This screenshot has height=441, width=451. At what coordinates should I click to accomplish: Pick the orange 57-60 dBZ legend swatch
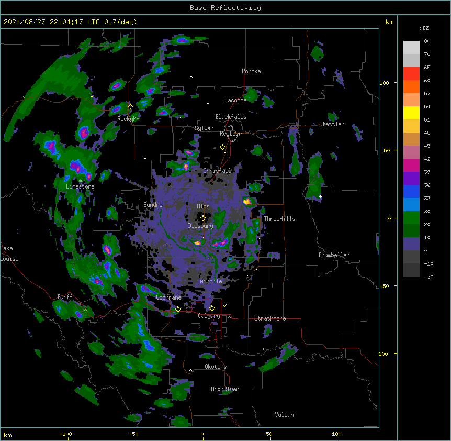411,87
